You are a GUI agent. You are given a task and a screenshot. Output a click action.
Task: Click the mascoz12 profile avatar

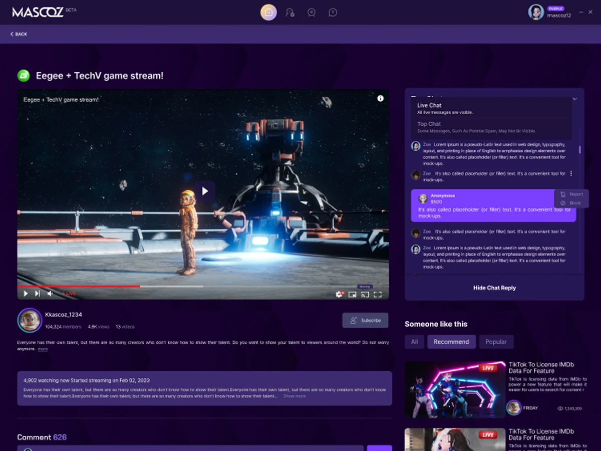(536, 12)
